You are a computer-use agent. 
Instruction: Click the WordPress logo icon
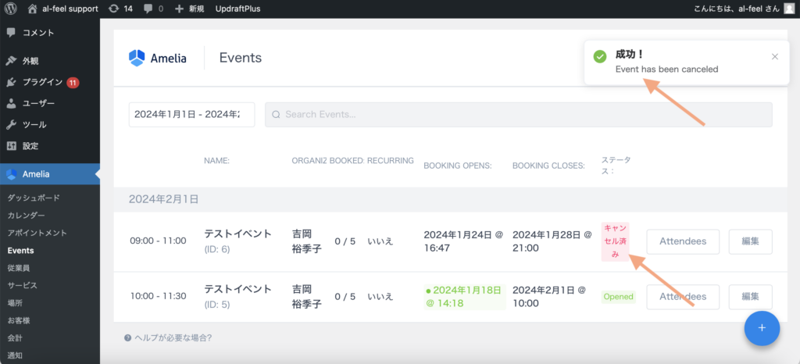(10, 9)
